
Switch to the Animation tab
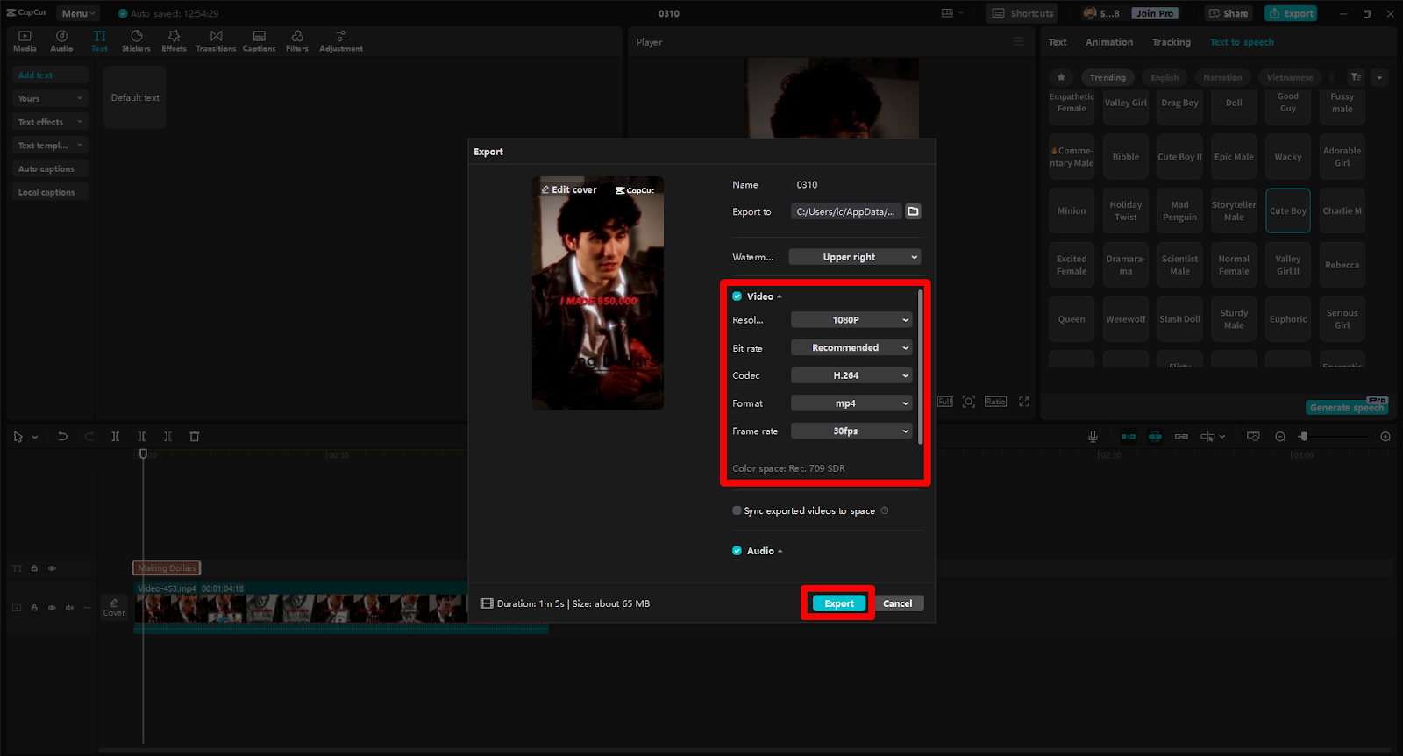(1108, 42)
